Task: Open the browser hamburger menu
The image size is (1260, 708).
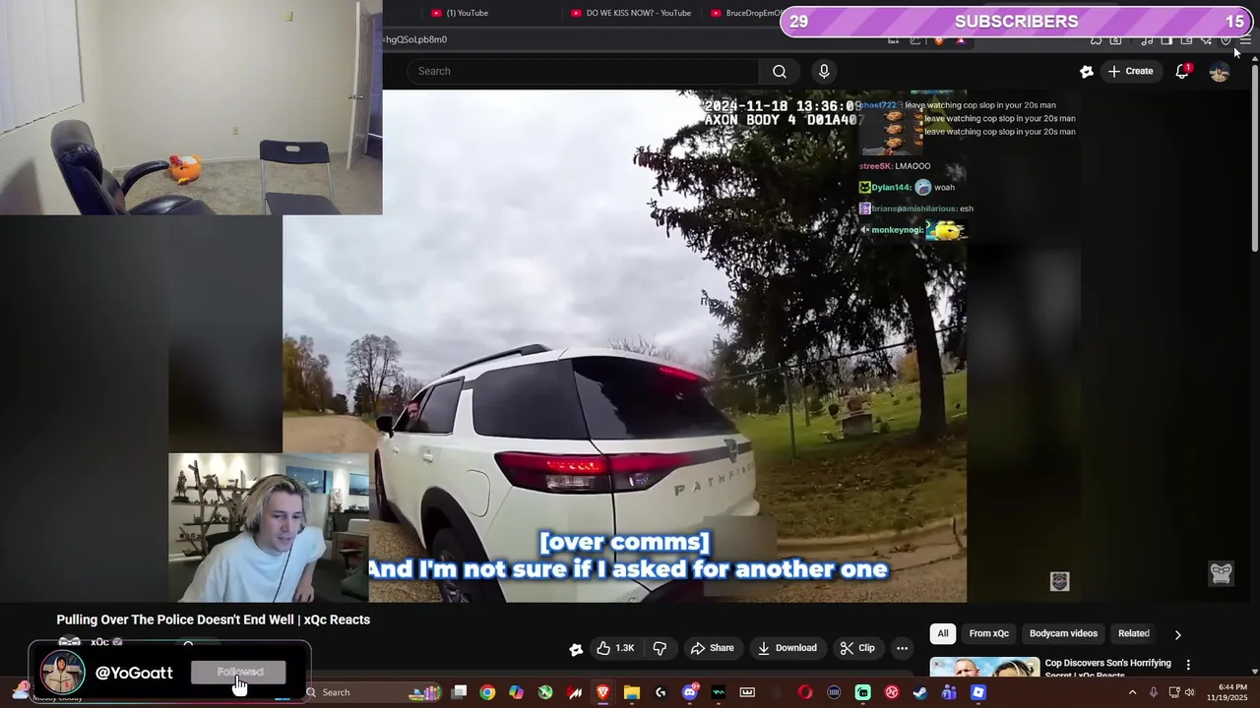Action: point(1245,40)
